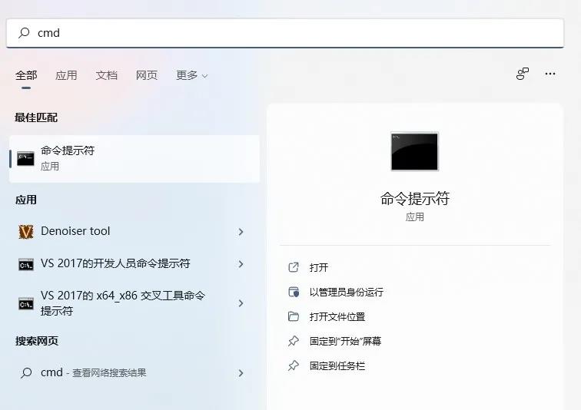Switch to the 应用 tab

pos(66,75)
